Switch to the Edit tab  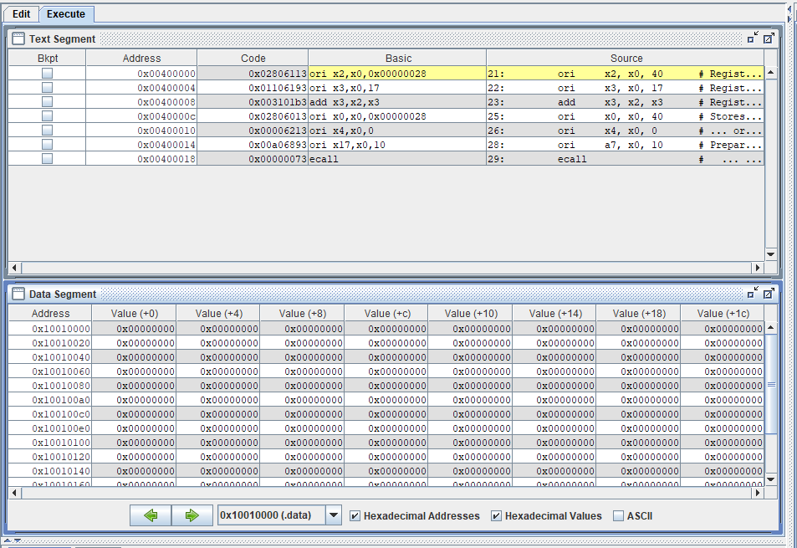pos(21,14)
